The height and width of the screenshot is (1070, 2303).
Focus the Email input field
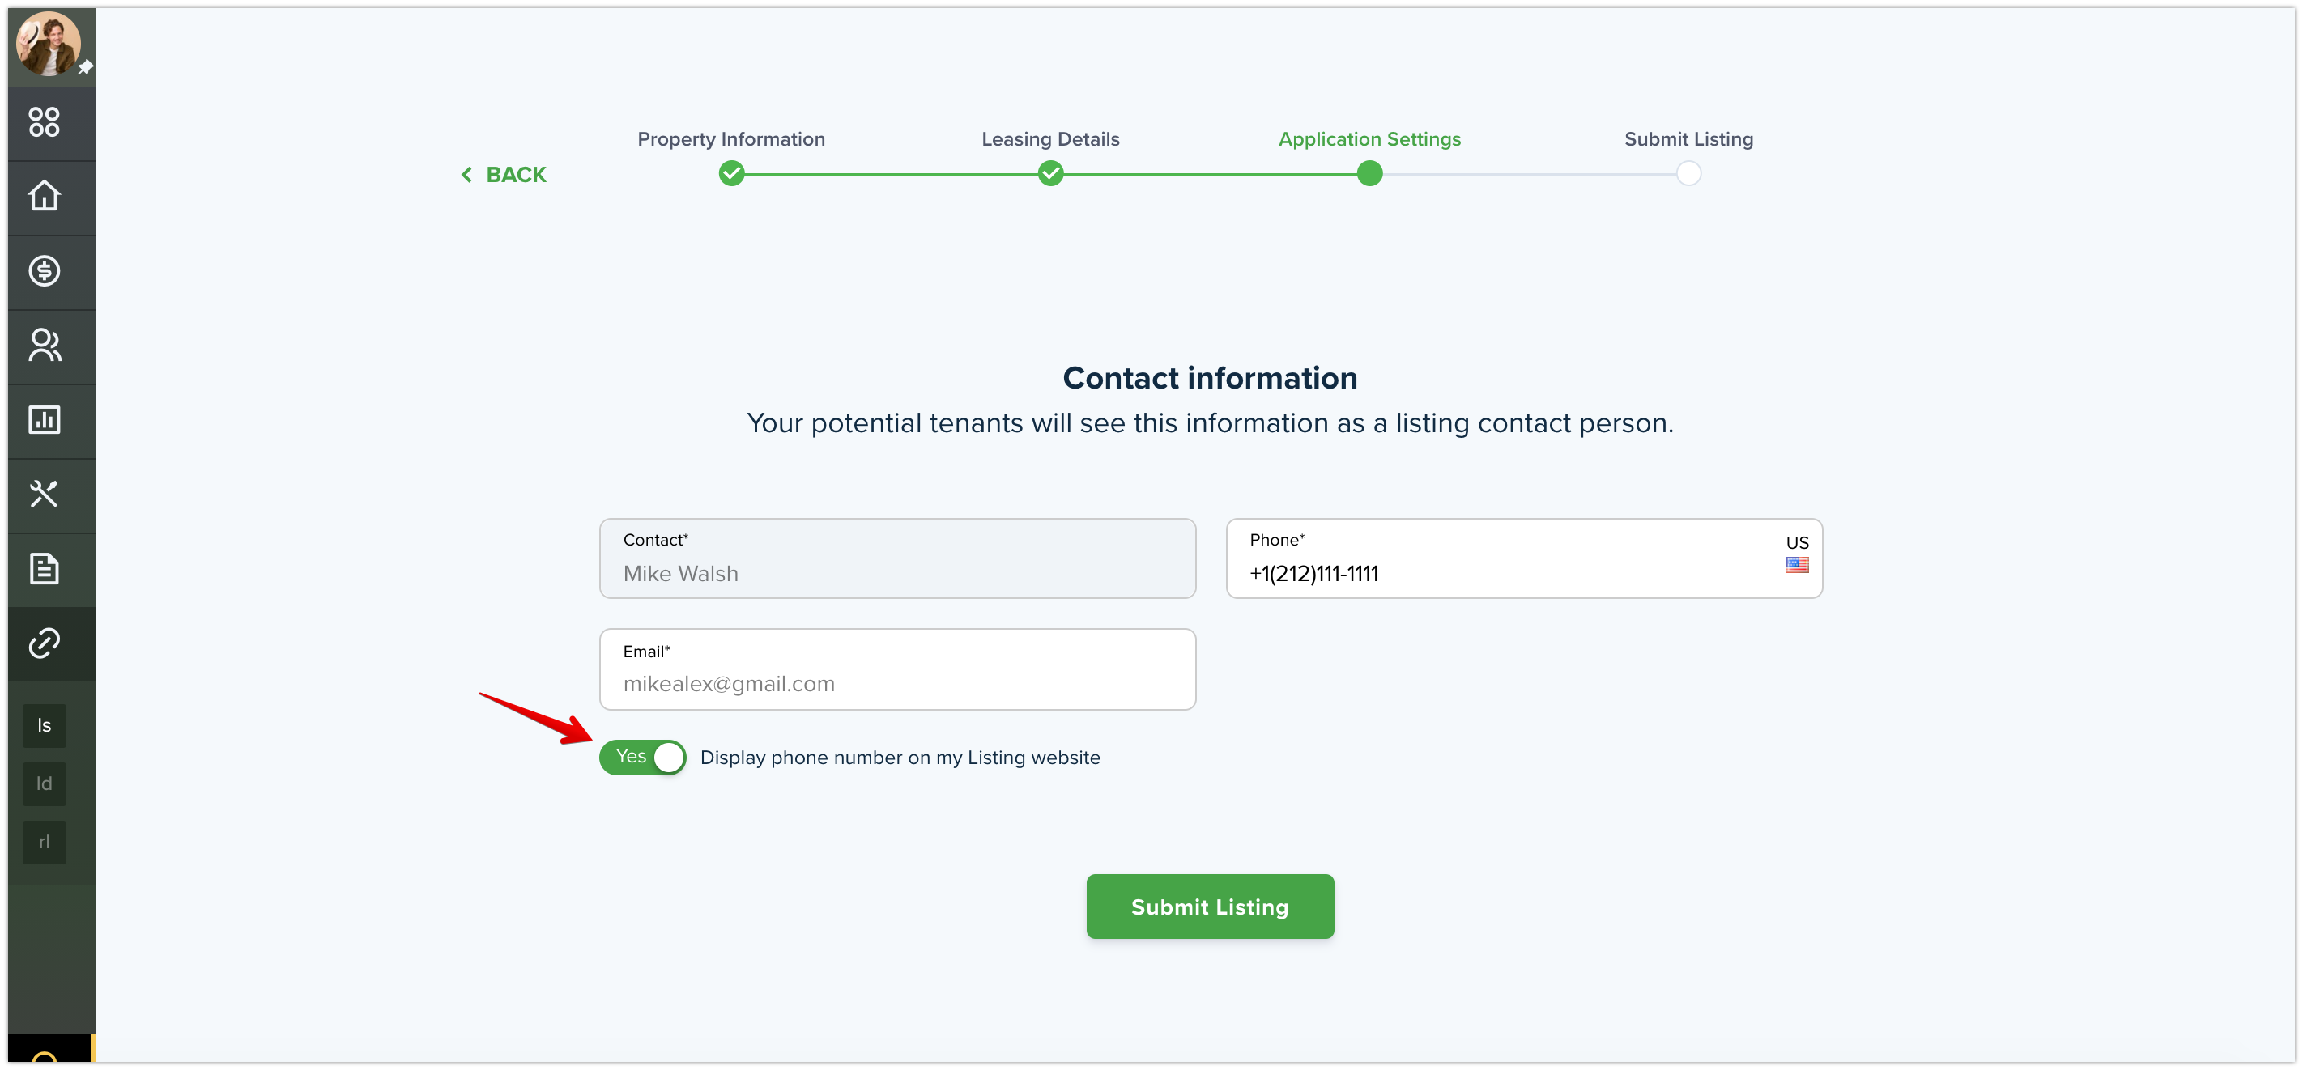(897, 669)
